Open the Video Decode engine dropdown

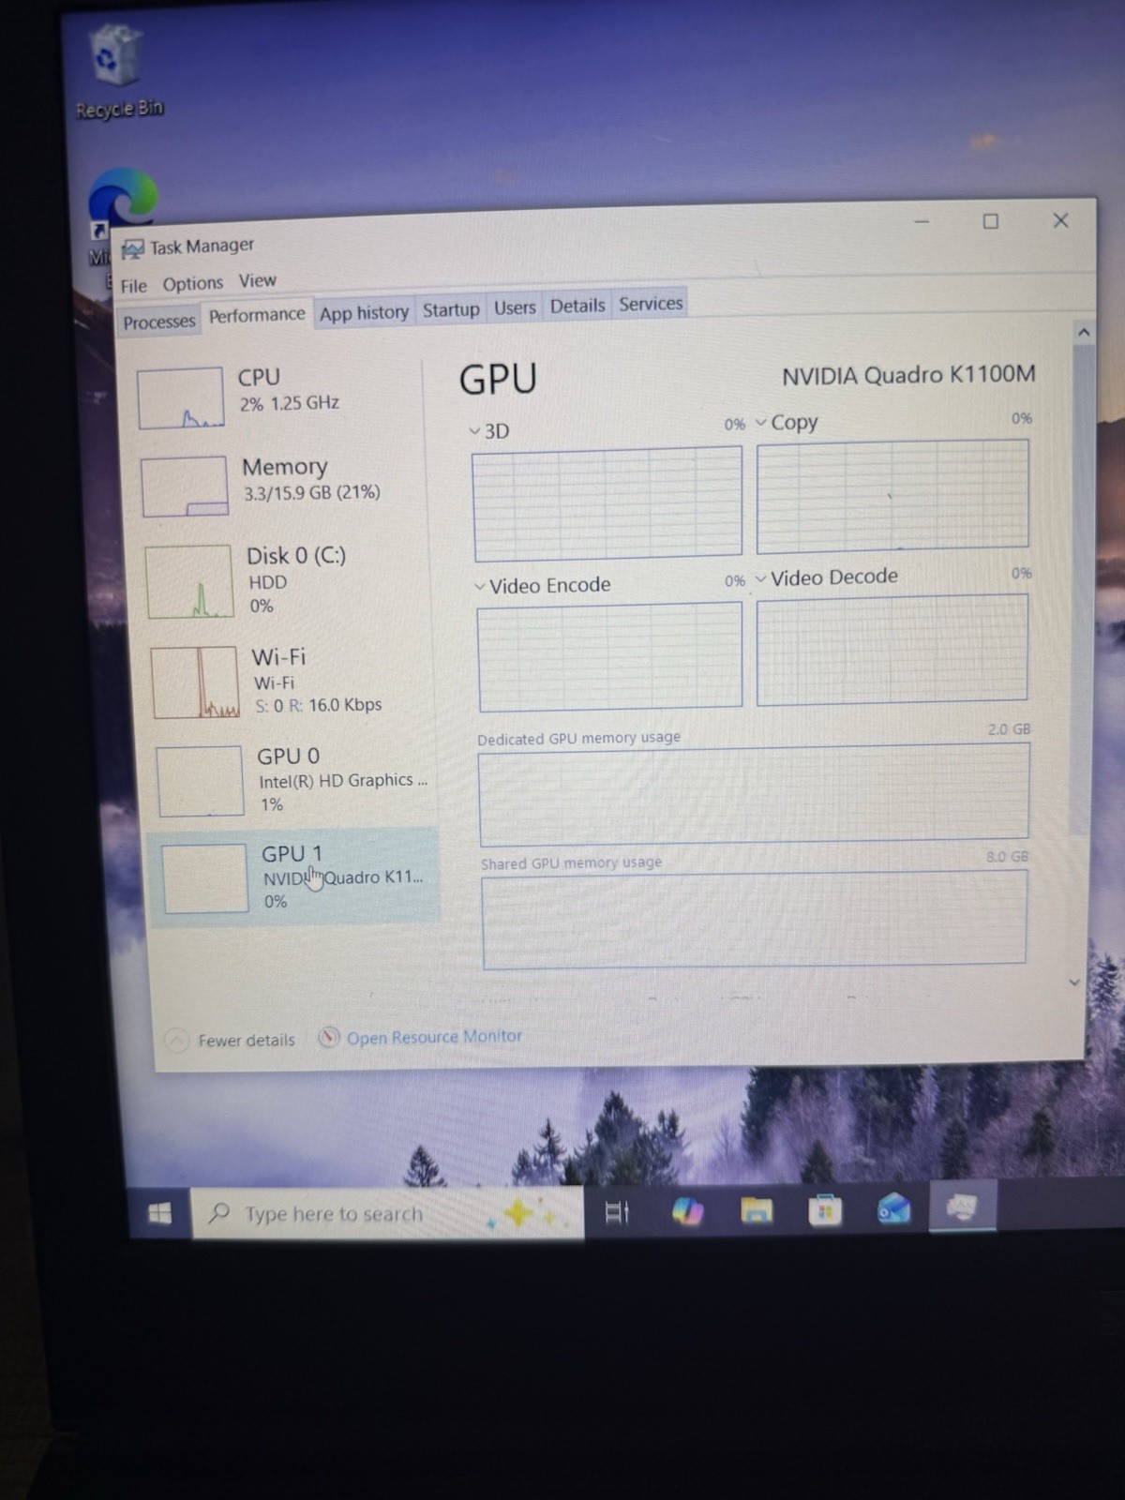[761, 578]
